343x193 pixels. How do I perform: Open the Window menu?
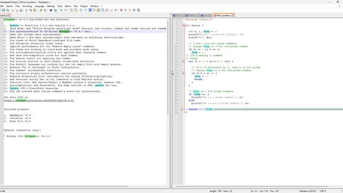(94, 6)
